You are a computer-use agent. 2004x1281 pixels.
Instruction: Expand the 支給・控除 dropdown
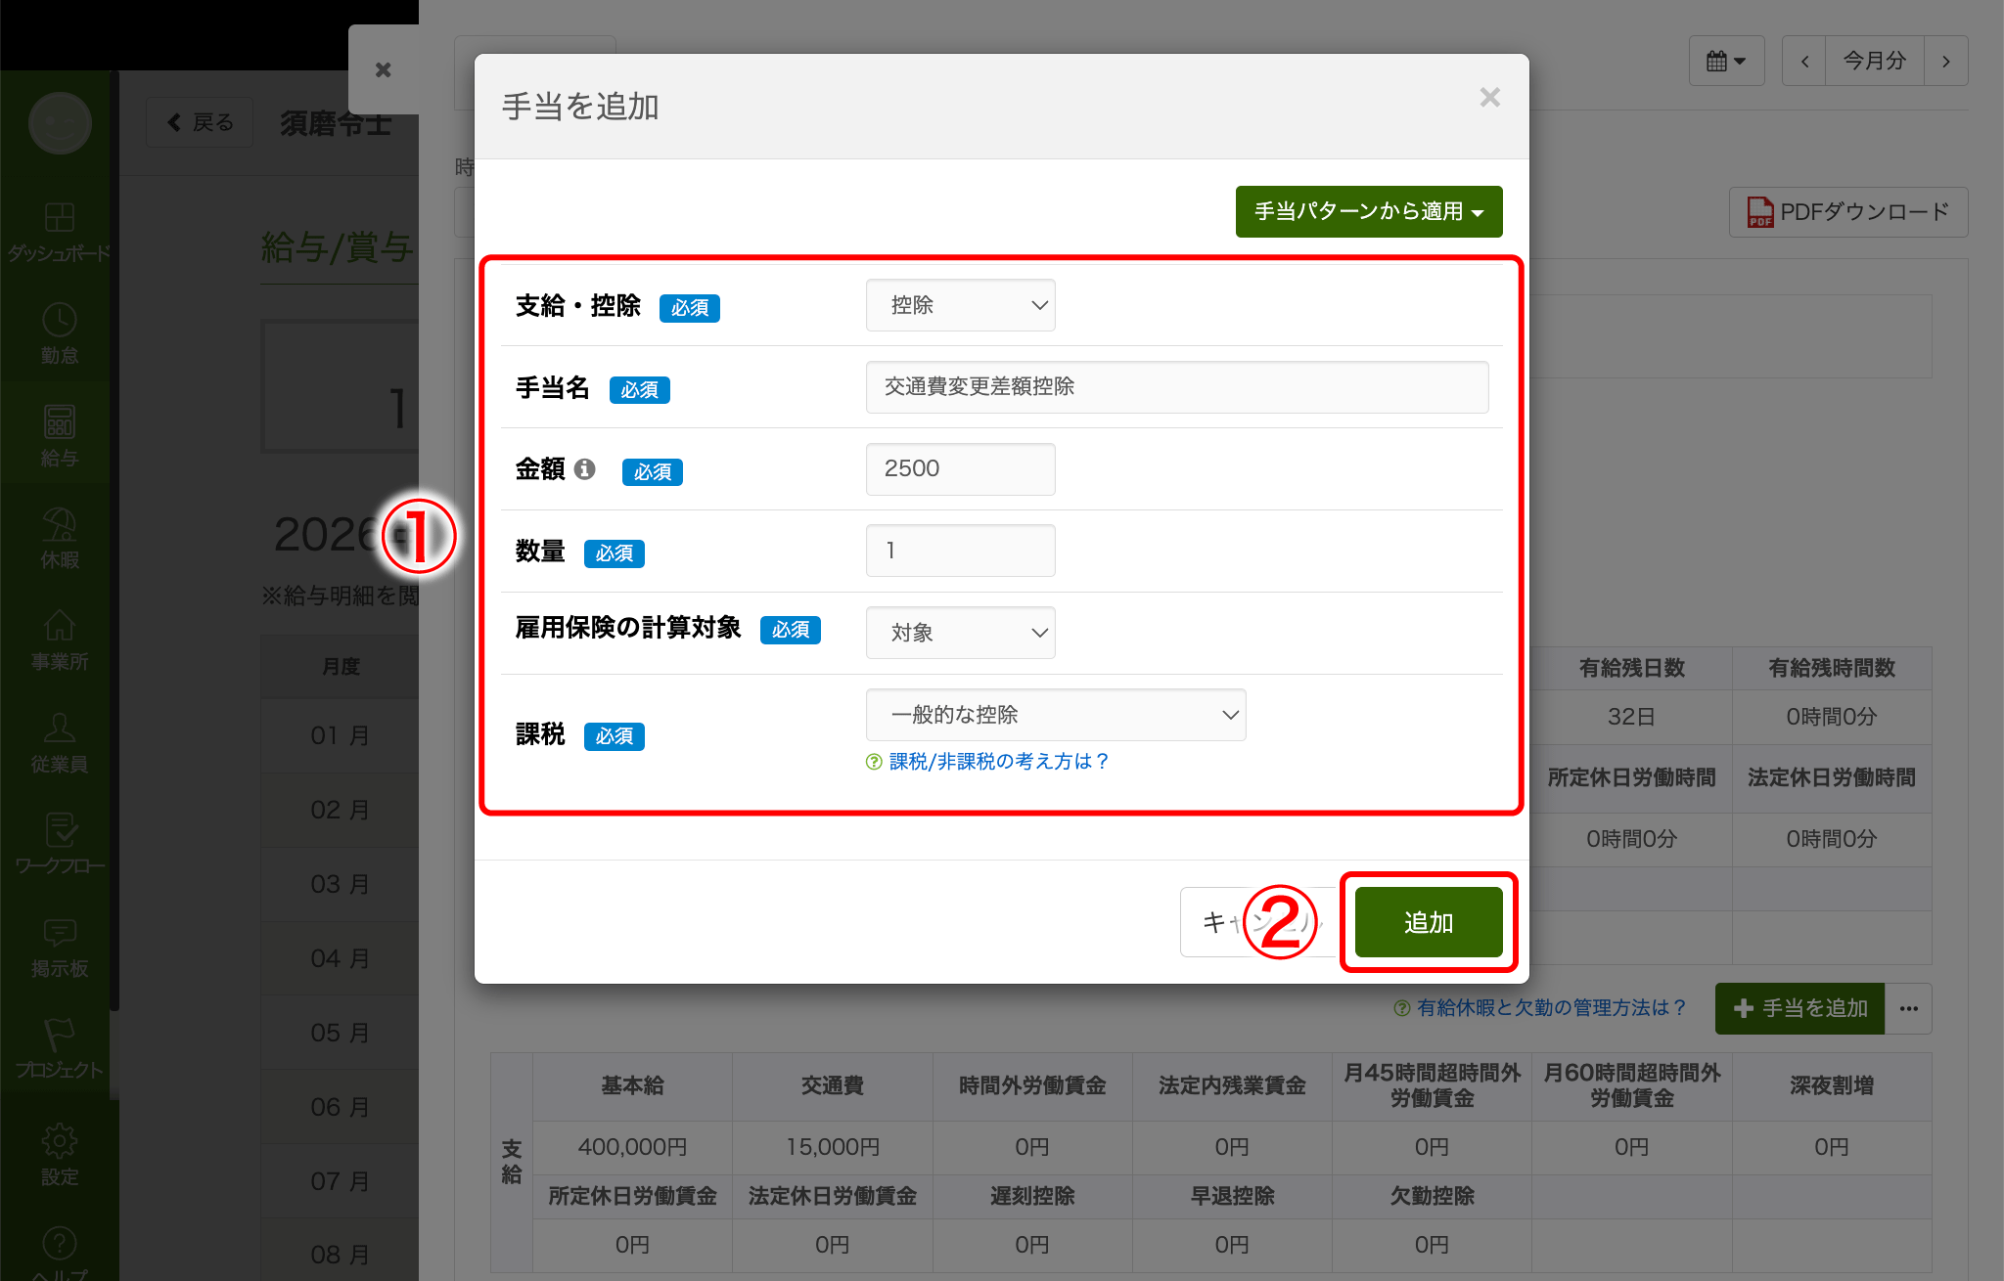coord(960,305)
